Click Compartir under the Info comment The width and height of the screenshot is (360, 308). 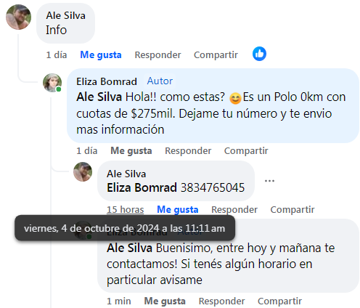216,55
